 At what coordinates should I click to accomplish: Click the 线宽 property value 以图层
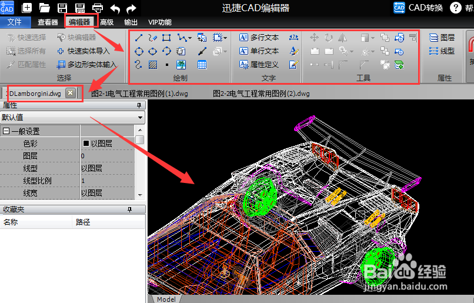[107, 193]
